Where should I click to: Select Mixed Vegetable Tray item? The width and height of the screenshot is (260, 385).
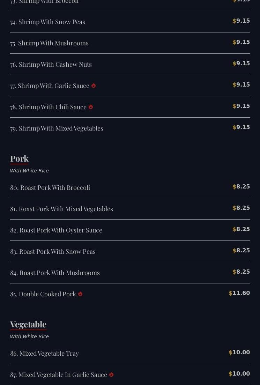pos(44,353)
